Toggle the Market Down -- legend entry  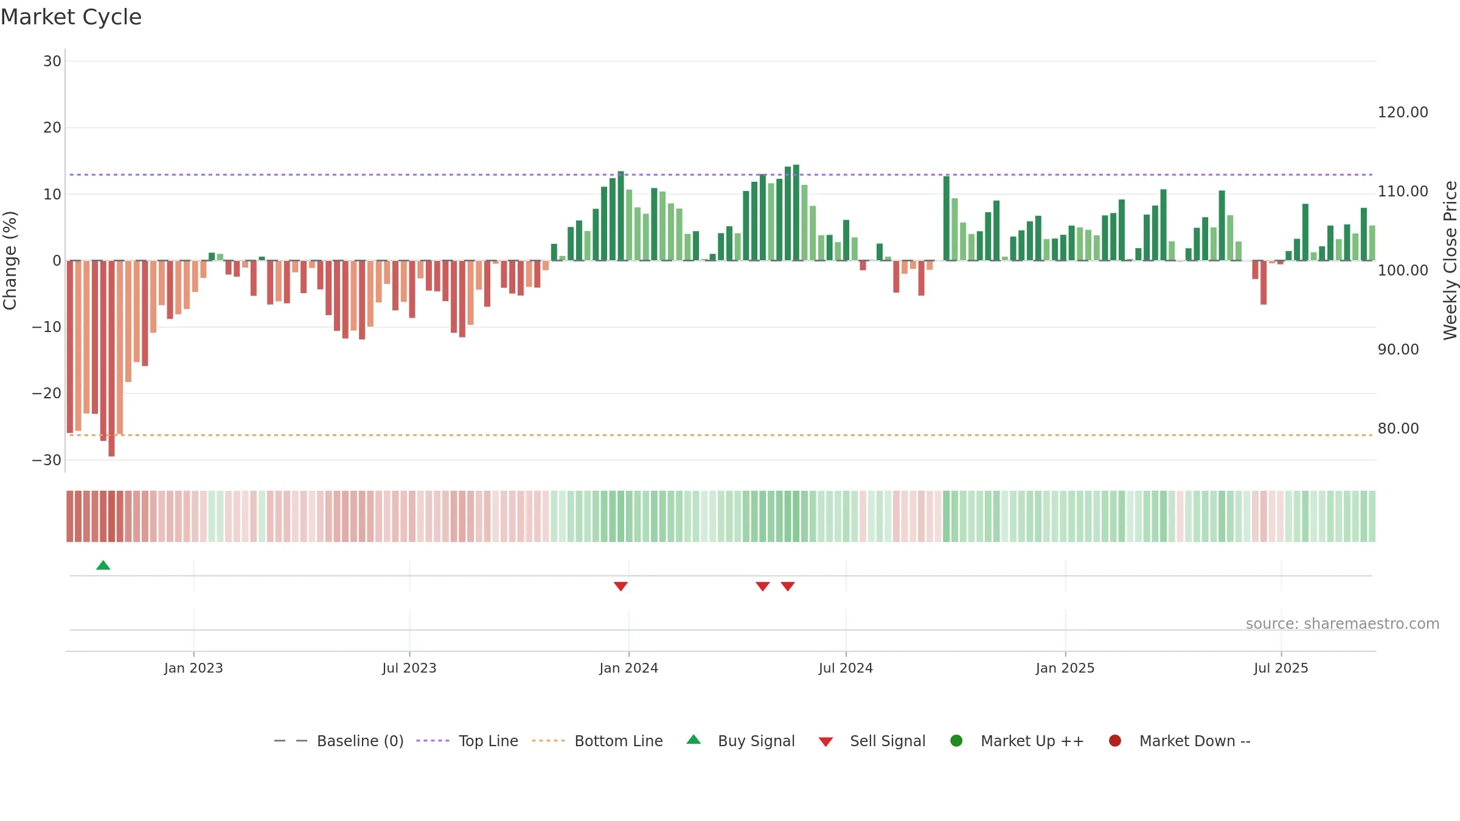pos(1180,741)
